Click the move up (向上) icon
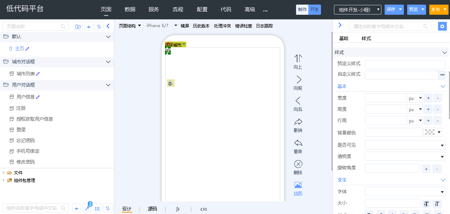450x214 pixels. coord(298,58)
